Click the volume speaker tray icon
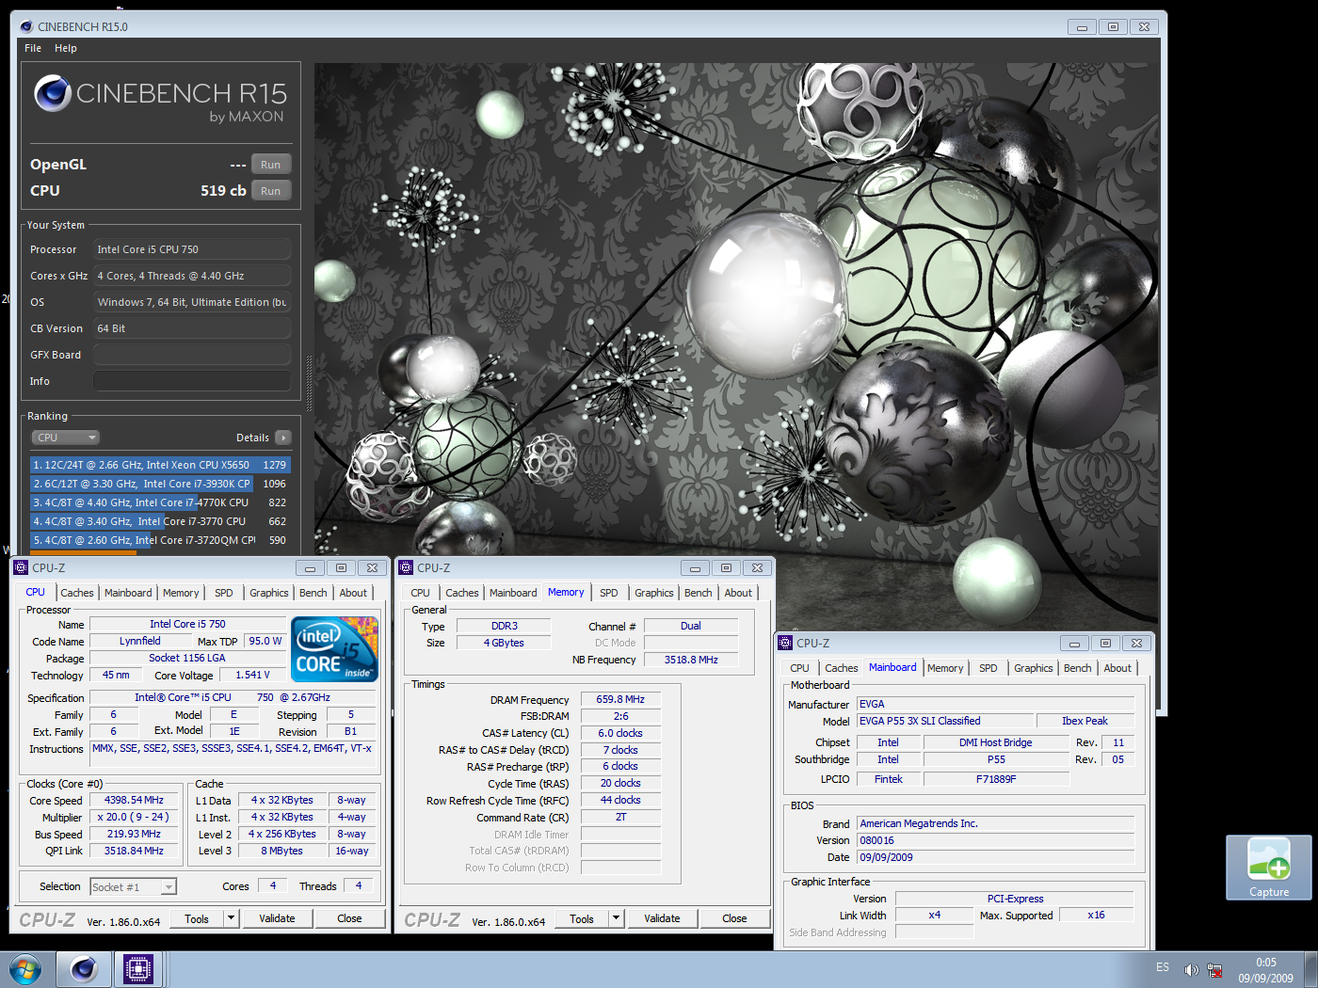This screenshot has height=988, width=1318. [x=1191, y=969]
